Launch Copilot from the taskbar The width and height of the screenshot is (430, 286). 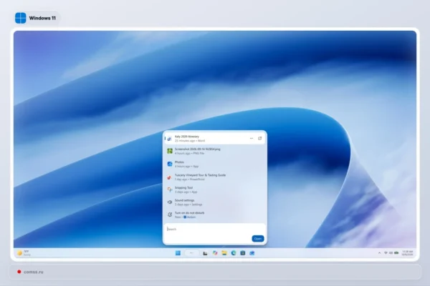[215, 253]
